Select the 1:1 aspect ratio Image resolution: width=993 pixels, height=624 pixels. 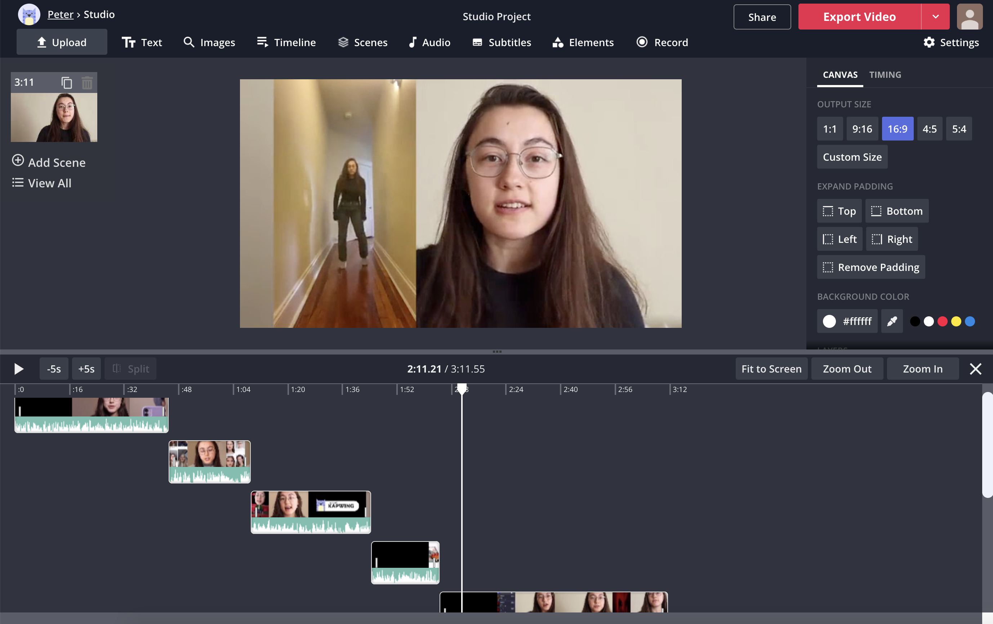click(830, 128)
